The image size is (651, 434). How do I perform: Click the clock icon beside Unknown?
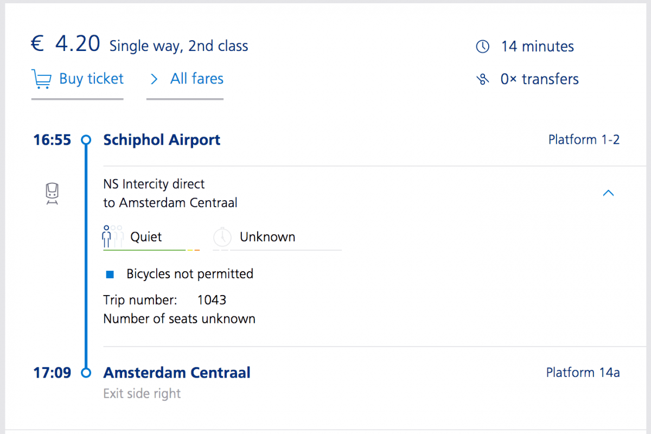(x=222, y=237)
